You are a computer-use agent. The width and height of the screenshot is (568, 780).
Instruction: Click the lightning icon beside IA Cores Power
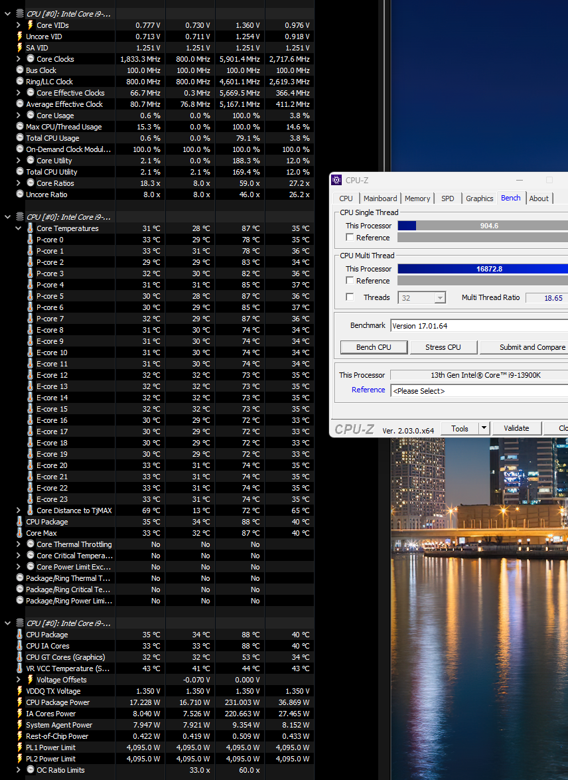20,714
